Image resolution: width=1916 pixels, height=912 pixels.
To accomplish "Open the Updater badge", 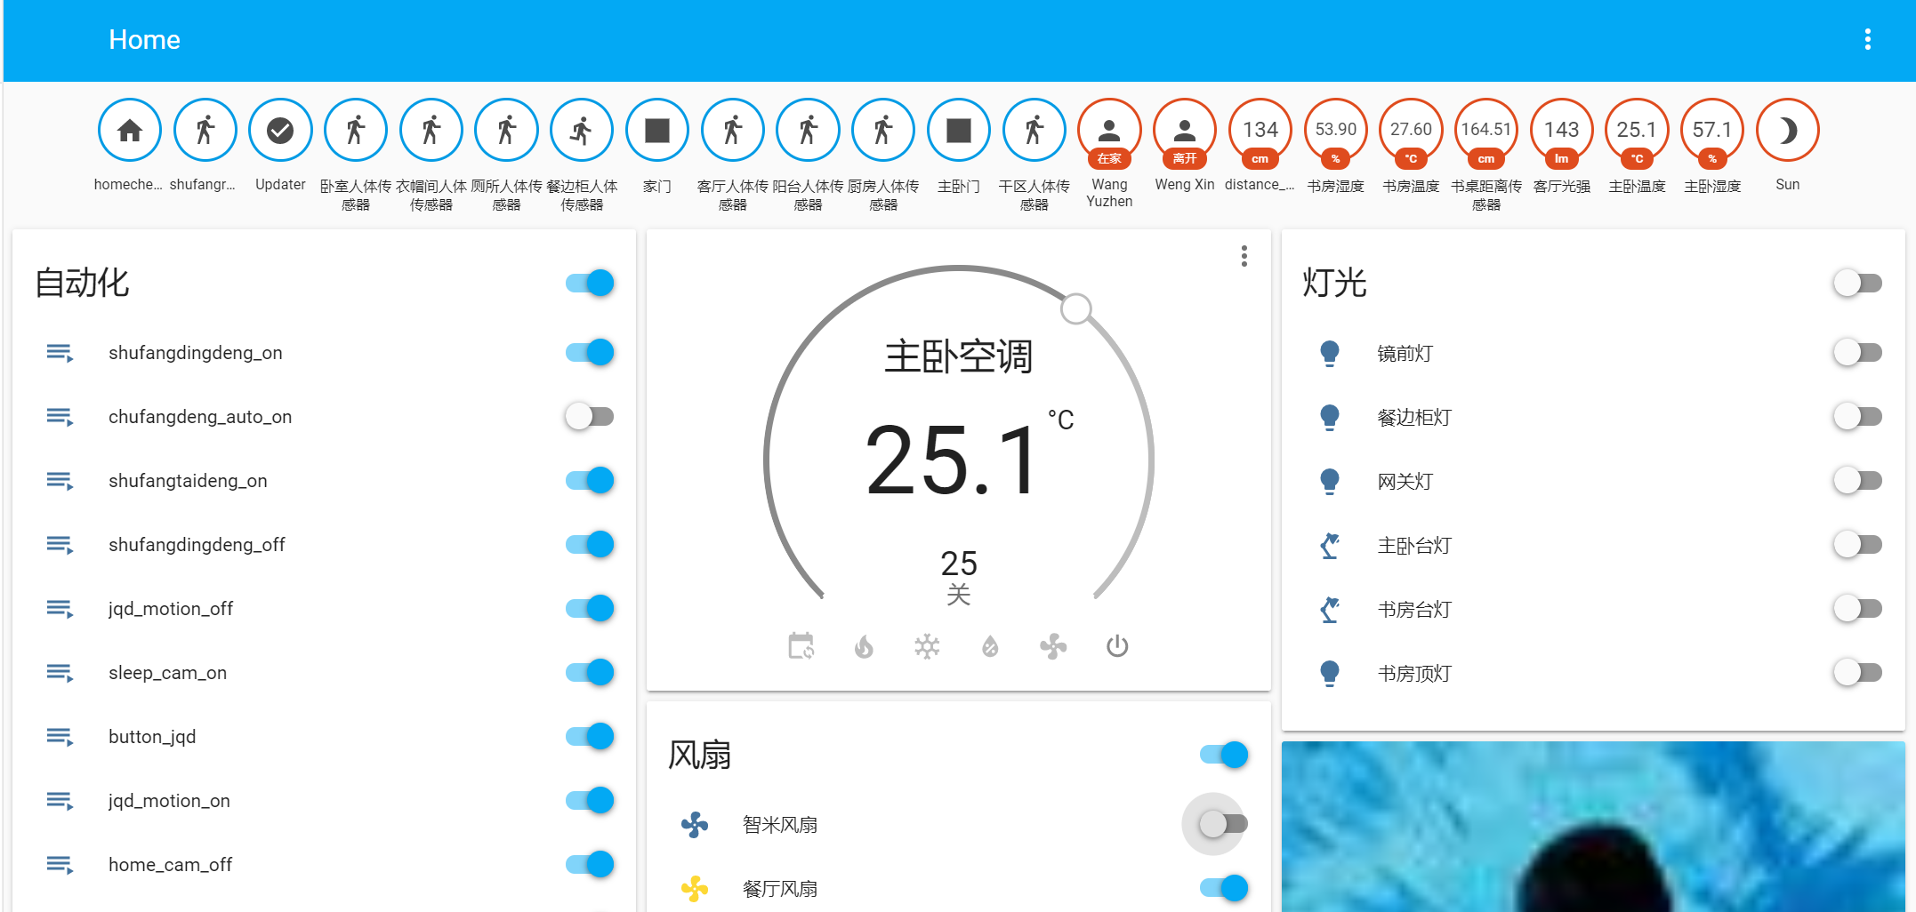I will point(280,131).
